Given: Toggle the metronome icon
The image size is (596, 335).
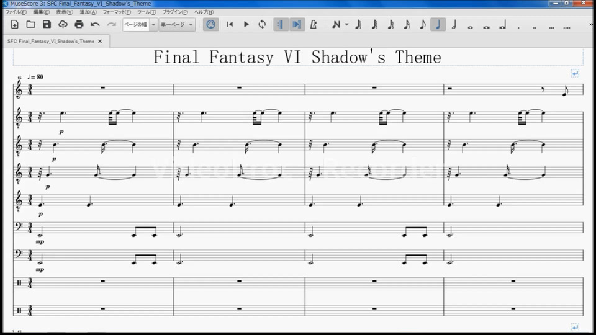Looking at the screenshot, I should 313,25.
